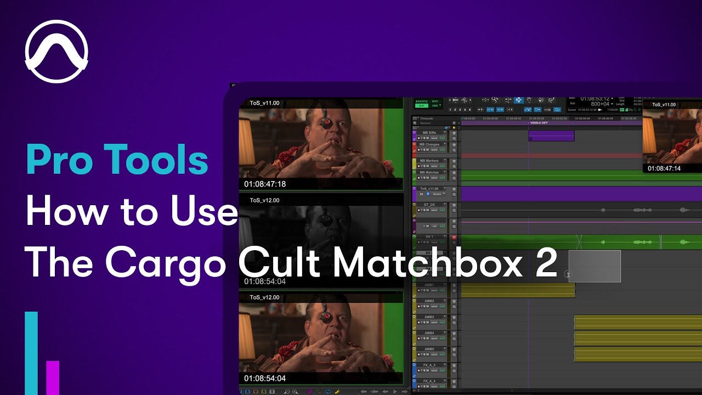Click the blue track color strip of FX_A_3
The height and width of the screenshot is (395, 702).
click(x=415, y=370)
